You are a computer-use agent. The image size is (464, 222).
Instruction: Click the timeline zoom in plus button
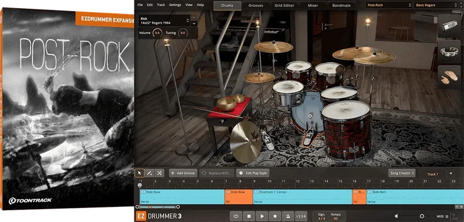(x=461, y=207)
